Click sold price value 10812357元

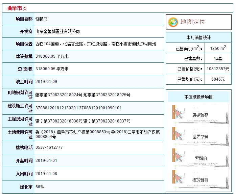point(218,69)
